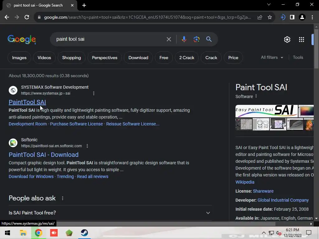The height and width of the screenshot is (239, 319).
Task: Start voice search with the microphone
Action: click(184, 39)
